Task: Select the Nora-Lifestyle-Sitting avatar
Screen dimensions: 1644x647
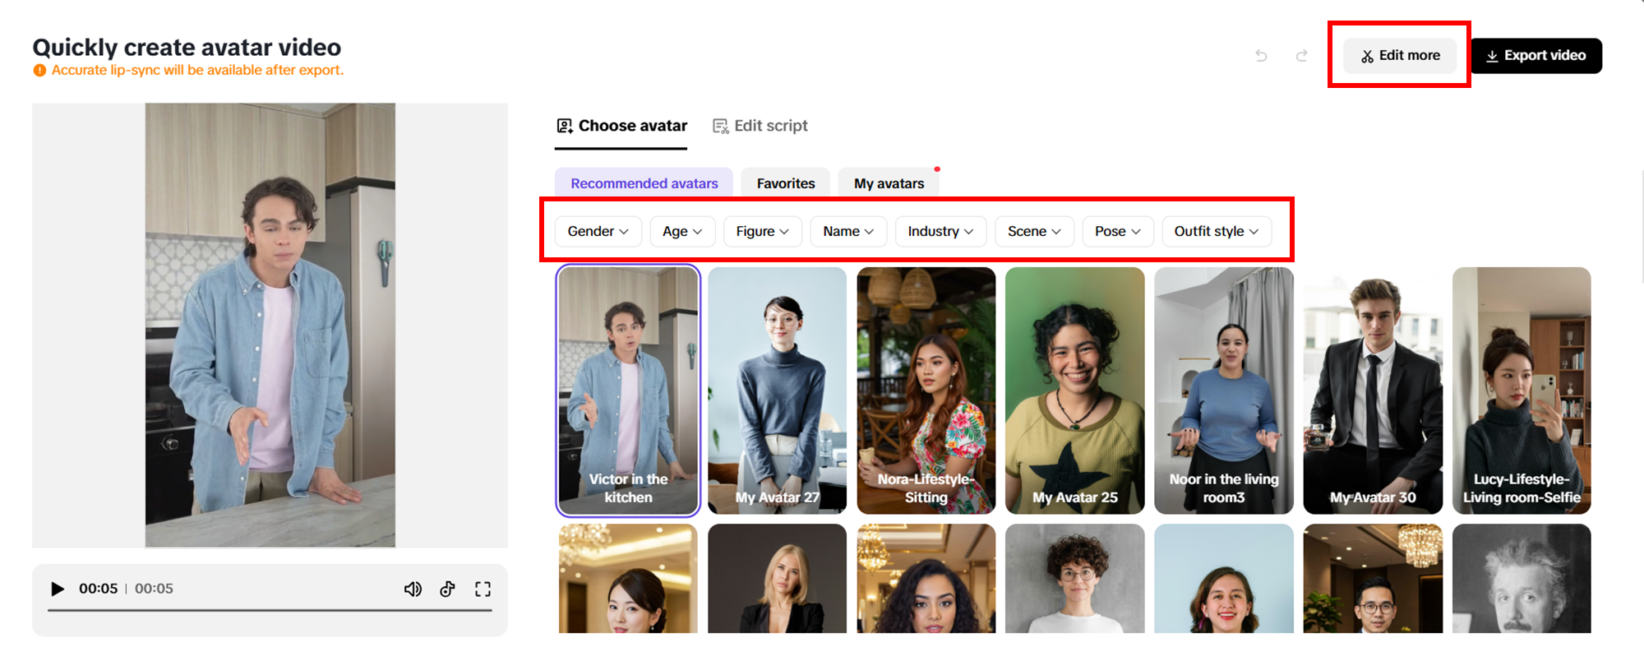Action: pyautogui.click(x=926, y=391)
